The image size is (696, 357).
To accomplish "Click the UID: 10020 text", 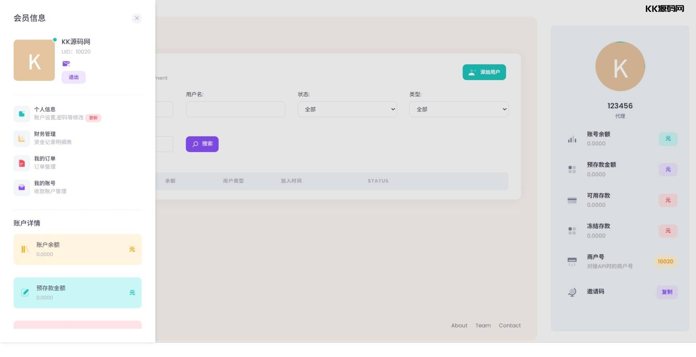I will click(x=76, y=52).
